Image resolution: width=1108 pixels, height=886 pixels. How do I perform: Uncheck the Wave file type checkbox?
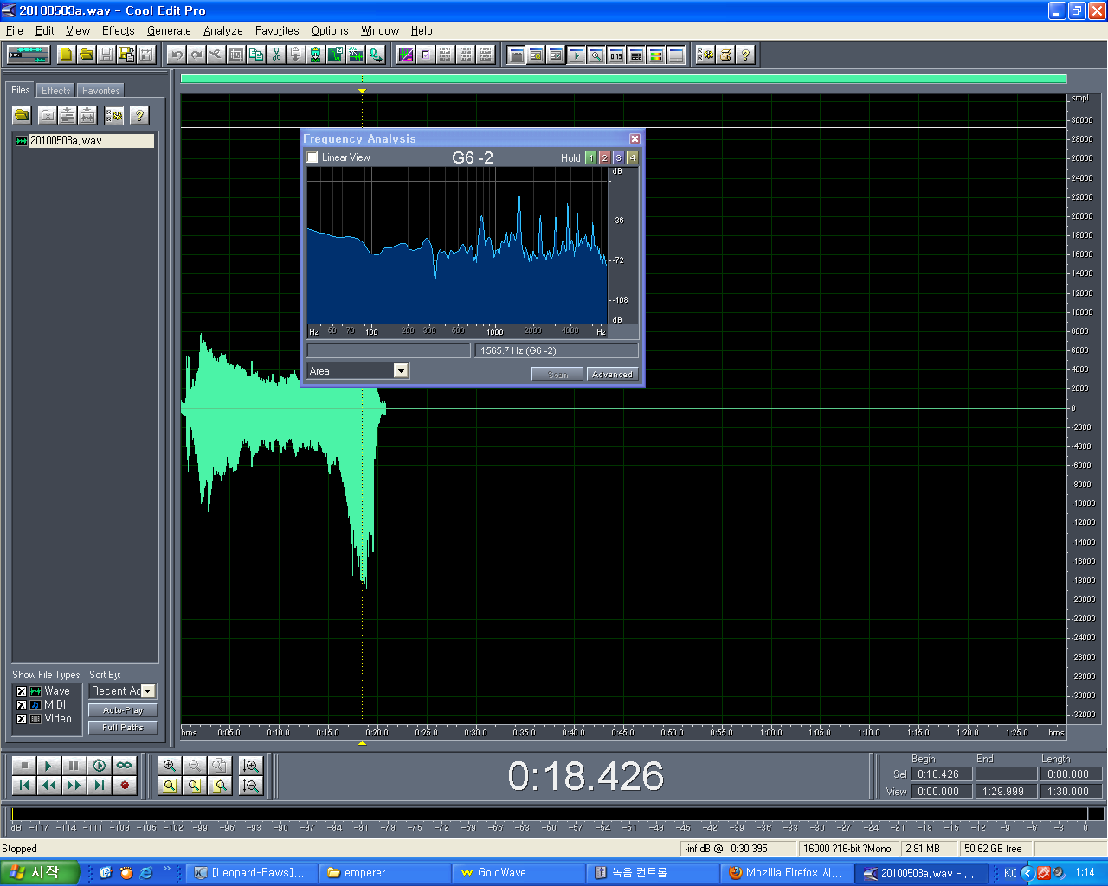click(22, 691)
